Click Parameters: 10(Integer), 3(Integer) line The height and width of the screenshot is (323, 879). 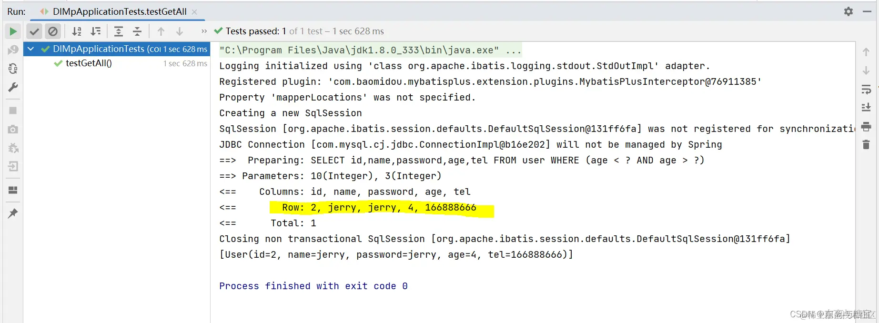(x=330, y=176)
